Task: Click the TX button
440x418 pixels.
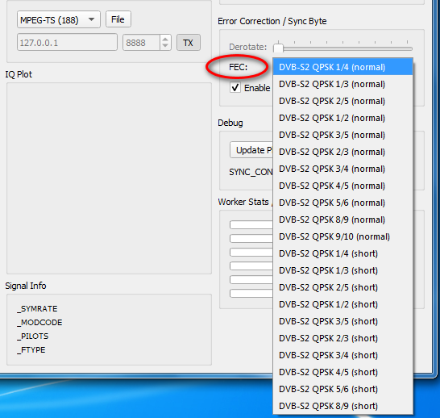Action: pyautogui.click(x=189, y=43)
